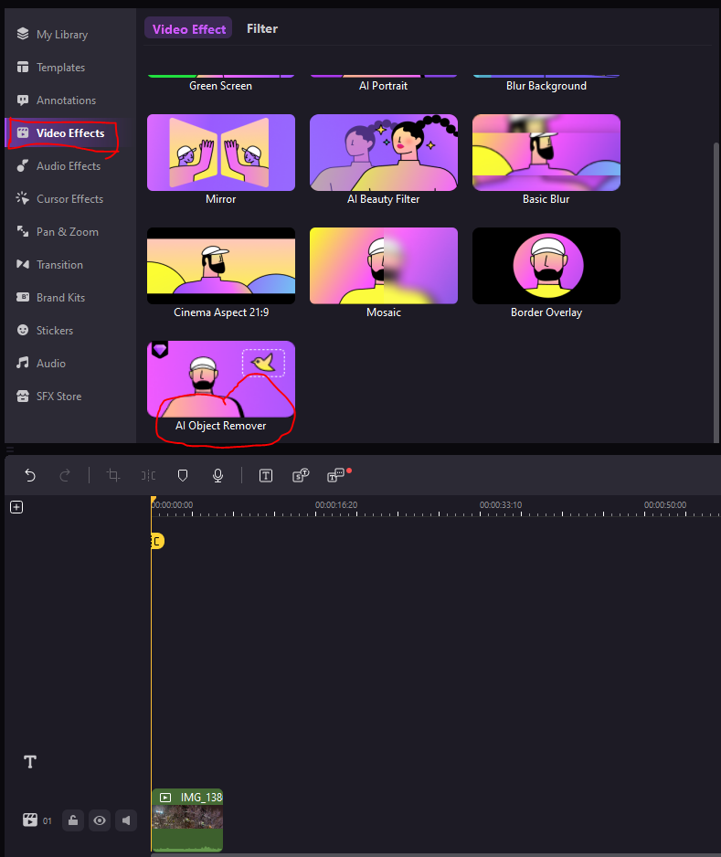Click the Green Screen label
This screenshot has width=721, height=857.
coord(221,86)
